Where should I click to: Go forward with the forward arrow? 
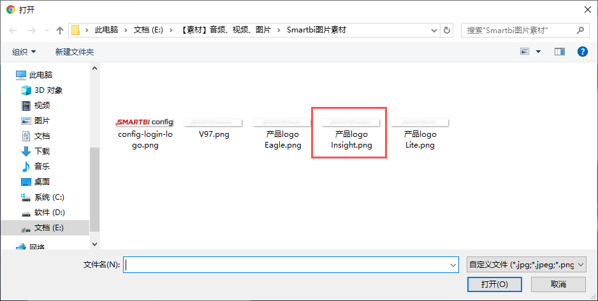pyautogui.click(x=32, y=31)
